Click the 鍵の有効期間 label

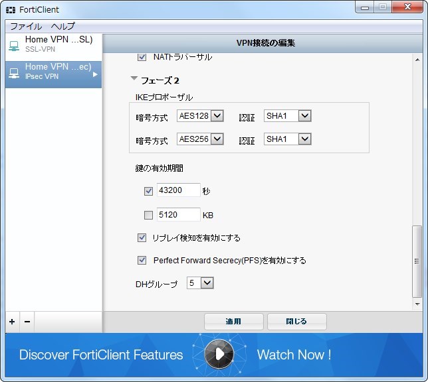[x=159, y=168]
